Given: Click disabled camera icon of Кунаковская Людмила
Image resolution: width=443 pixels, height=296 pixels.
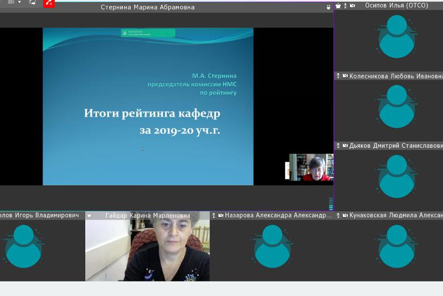Looking at the screenshot, I should tap(344, 216).
